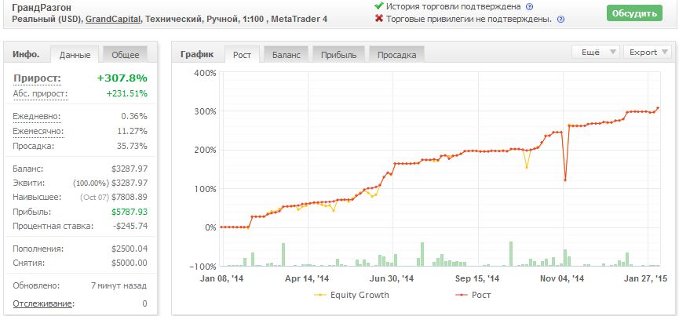
Task: Click help icon beside Торговые привилегии не подтверждены
Action: (560, 20)
